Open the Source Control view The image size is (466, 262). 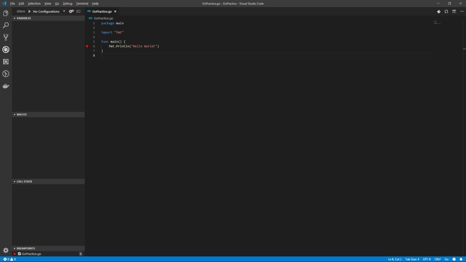point(6,37)
